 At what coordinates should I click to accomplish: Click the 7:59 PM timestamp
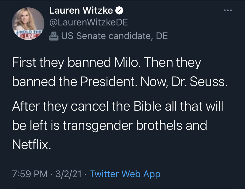click(x=30, y=174)
